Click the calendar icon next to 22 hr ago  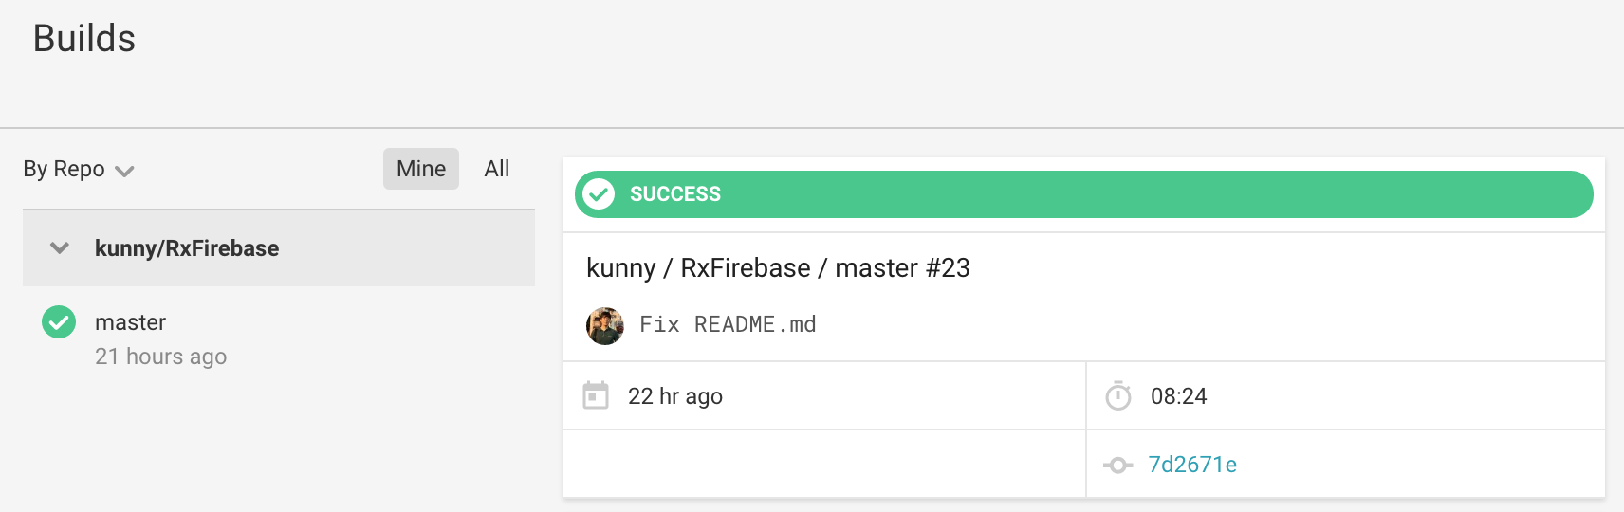(596, 395)
